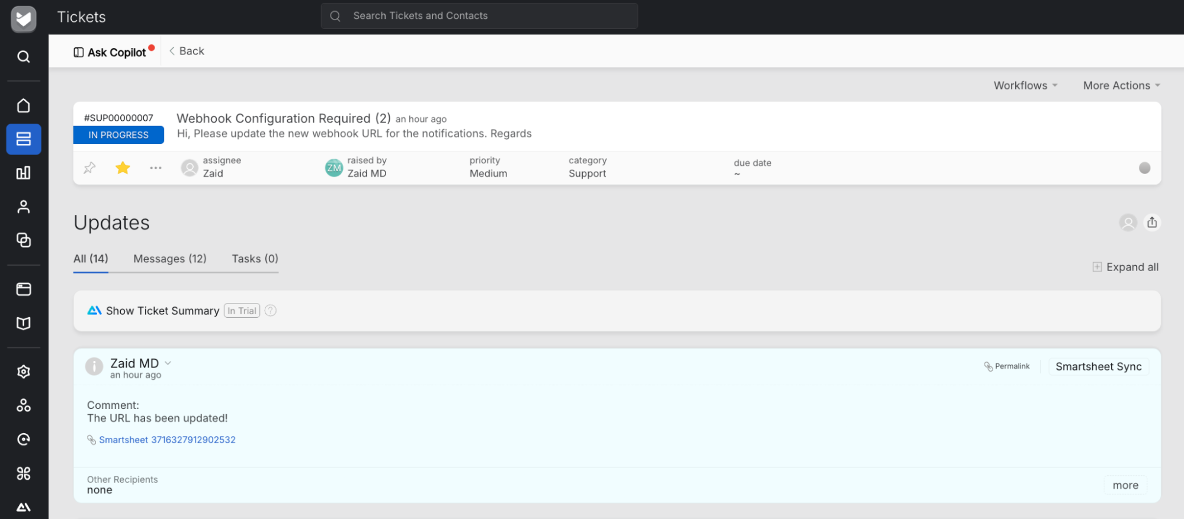
Task: Open the chat bubbles sidebar icon
Action: [x=24, y=240]
